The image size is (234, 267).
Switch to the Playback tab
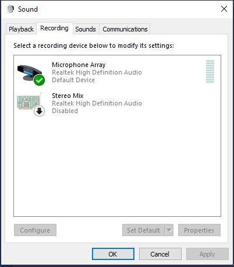(21, 29)
